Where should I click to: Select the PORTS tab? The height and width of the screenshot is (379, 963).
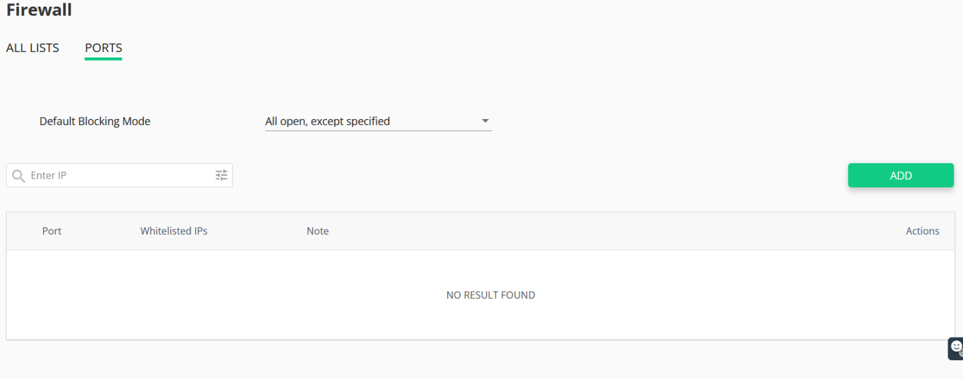(104, 48)
